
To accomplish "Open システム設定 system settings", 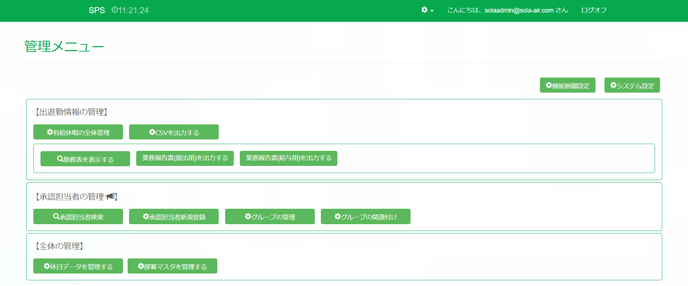I will point(632,85).
